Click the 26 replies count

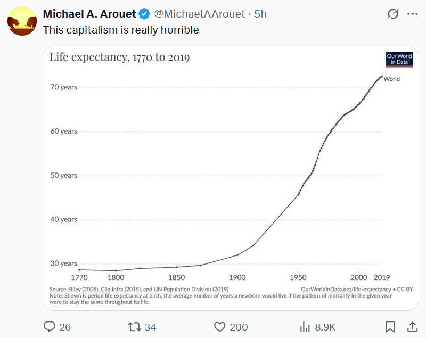coord(65,327)
